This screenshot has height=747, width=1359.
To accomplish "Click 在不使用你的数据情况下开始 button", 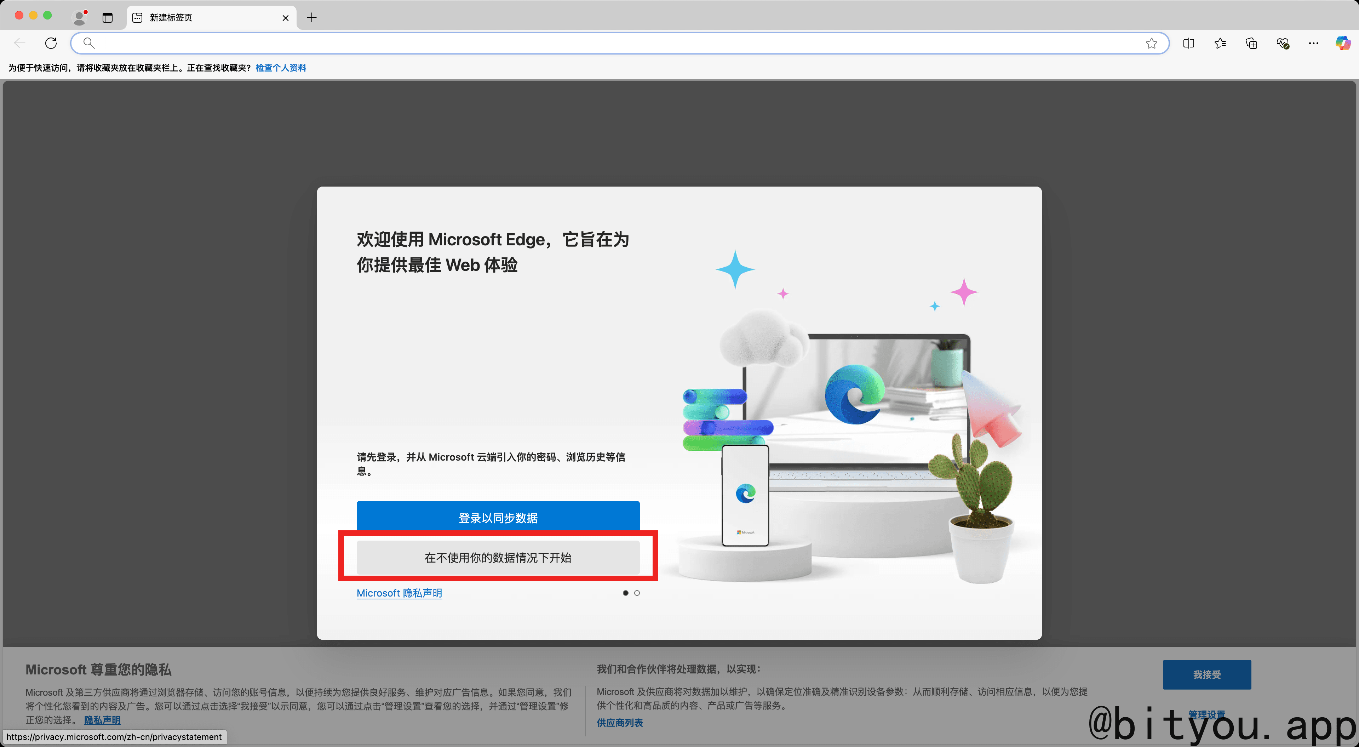I will [x=498, y=558].
